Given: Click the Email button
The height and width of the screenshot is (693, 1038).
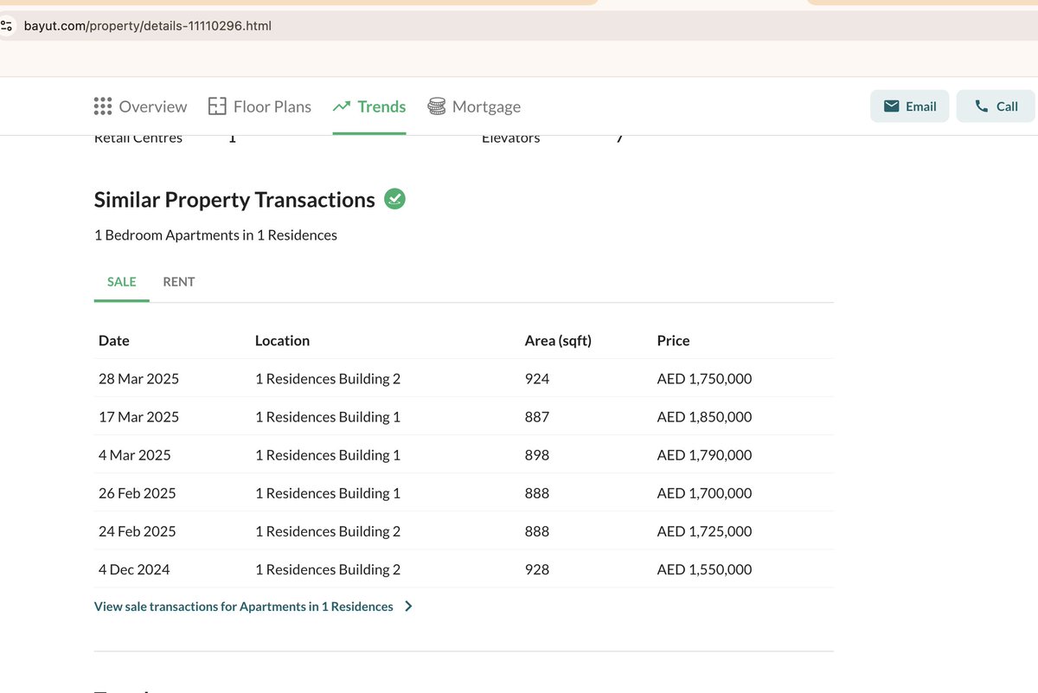Looking at the screenshot, I should [910, 106].
